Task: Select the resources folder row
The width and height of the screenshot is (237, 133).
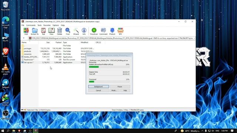Action: (53, 54)
